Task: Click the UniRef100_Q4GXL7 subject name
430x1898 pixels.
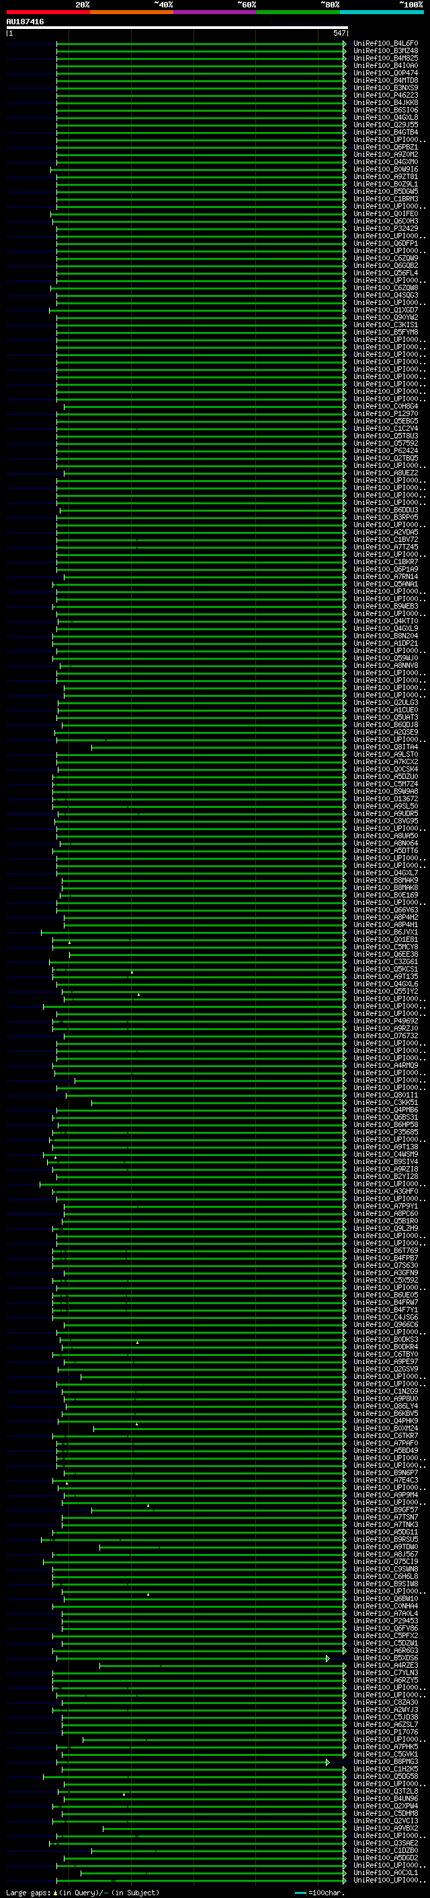Action: tap(385, 873)
